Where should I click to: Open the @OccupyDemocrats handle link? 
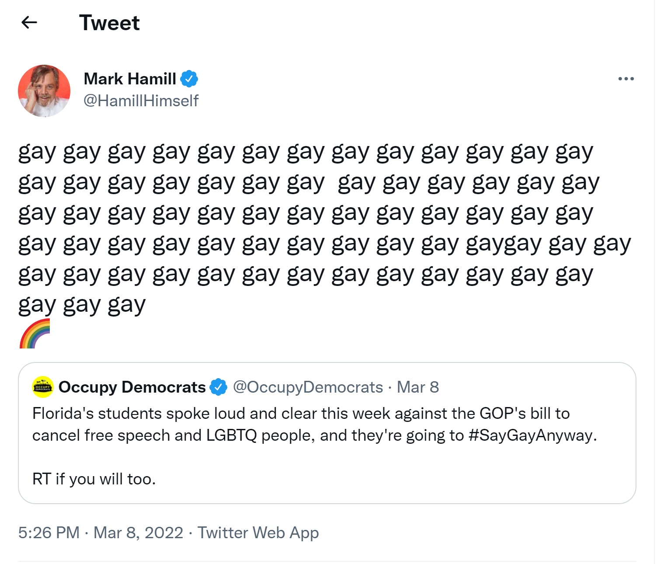307,386
